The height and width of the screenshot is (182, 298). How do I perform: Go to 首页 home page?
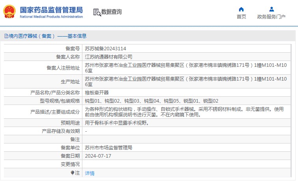[241, 17]
